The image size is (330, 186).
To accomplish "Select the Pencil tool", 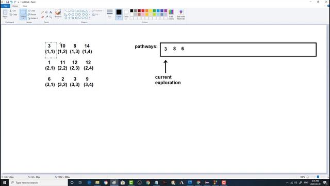I will (x=42, y=12).
